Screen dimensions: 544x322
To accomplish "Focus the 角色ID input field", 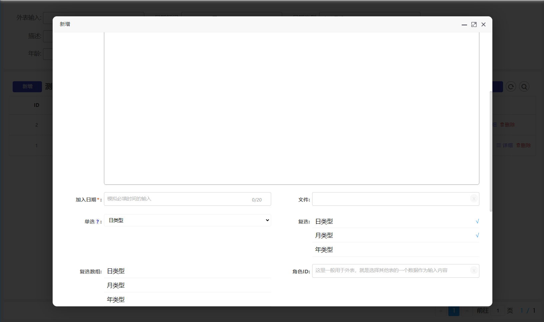I will click(390, 271).
